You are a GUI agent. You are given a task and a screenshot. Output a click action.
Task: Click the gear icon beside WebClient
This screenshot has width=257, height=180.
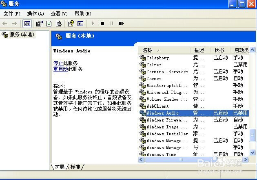tap(143, 106)
